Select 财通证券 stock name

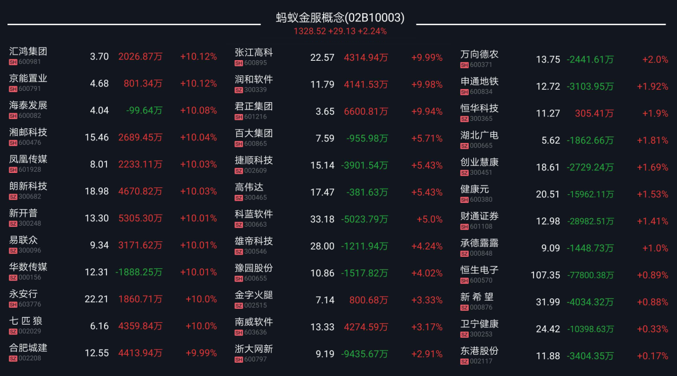[480, 216]
